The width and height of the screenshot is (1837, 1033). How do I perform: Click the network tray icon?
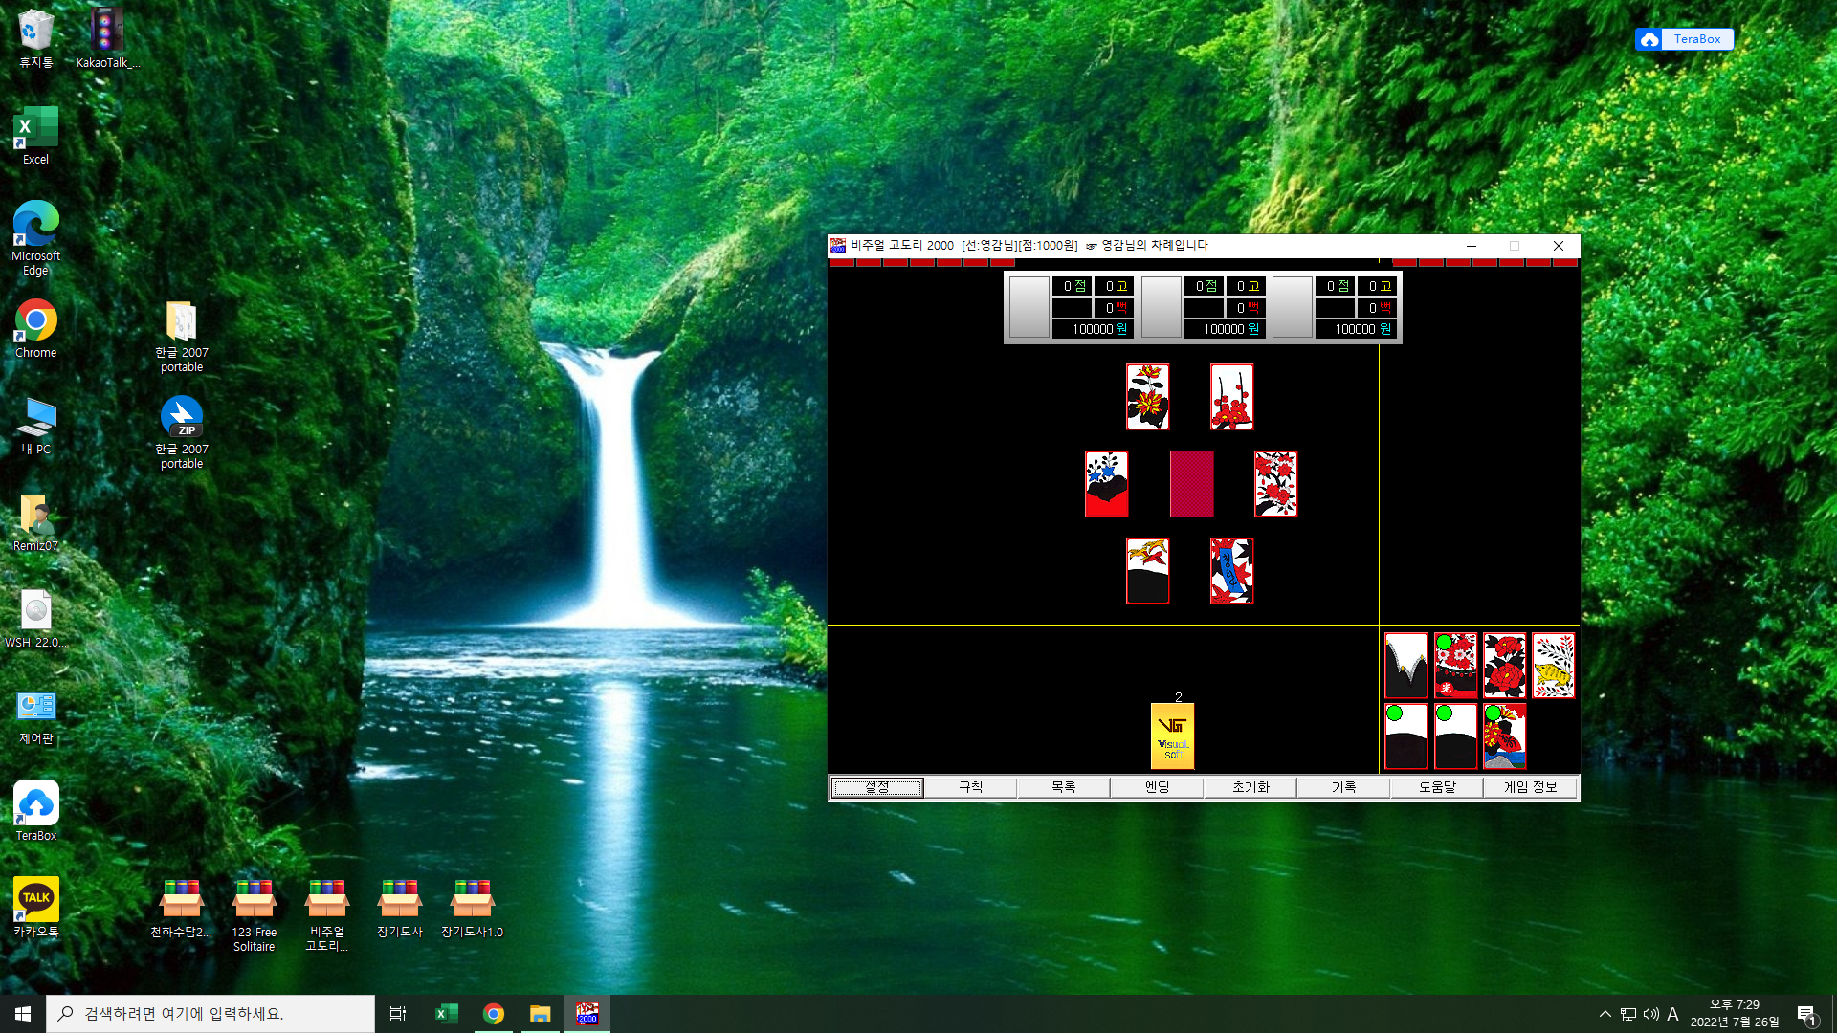coord(1628,1014)
